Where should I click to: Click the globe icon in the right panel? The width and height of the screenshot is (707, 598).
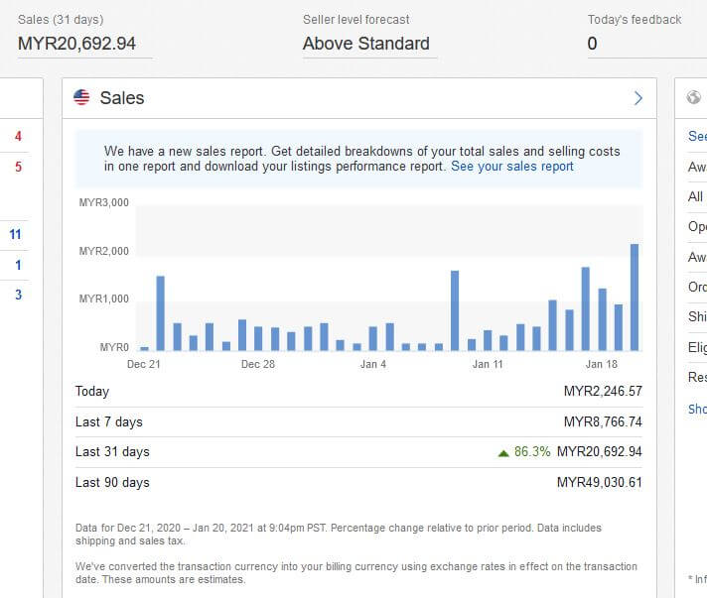pyautogui.click(x=693, y=97)
